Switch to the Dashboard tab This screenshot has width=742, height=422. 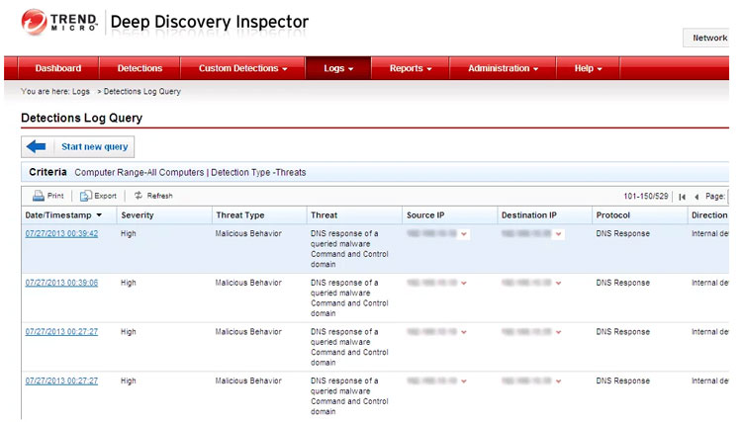pos(57,68)
